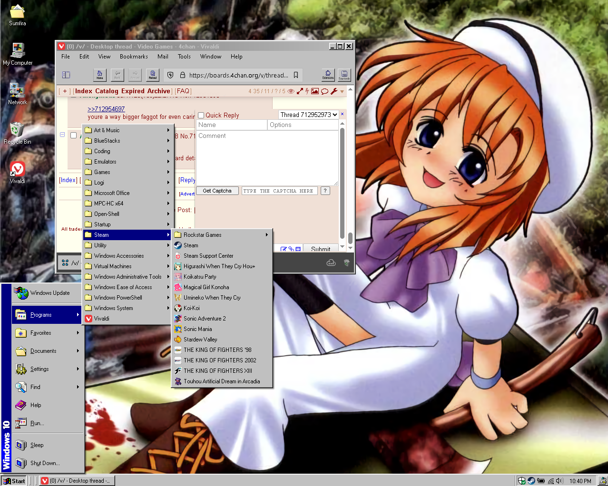Expand the Rockstar Games submenu
Screen dimensions: 608x486
tap(222, 235)
